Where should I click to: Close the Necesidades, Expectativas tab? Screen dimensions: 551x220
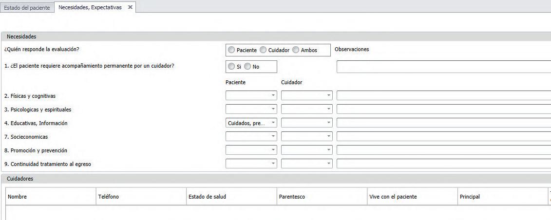(130, 7)
